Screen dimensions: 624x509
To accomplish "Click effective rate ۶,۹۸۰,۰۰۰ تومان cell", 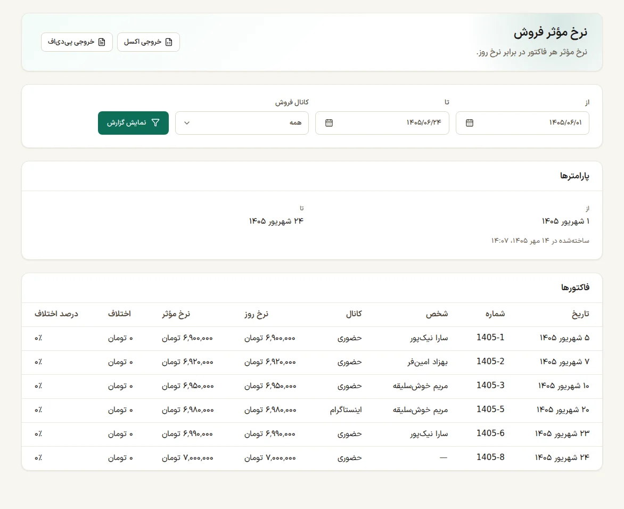I will [x=187, y=409].
